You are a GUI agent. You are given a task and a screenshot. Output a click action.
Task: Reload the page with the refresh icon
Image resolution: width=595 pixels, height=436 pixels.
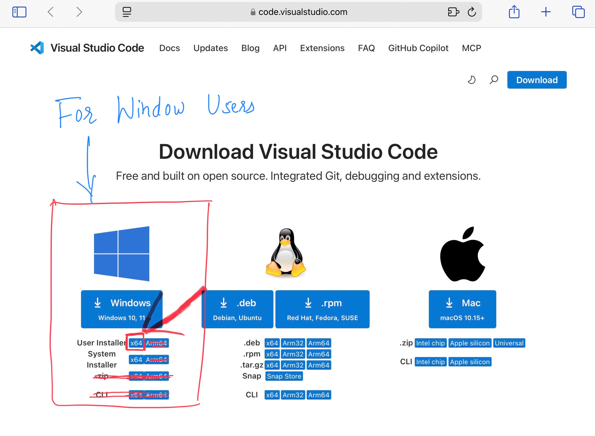tap(472, 12)
